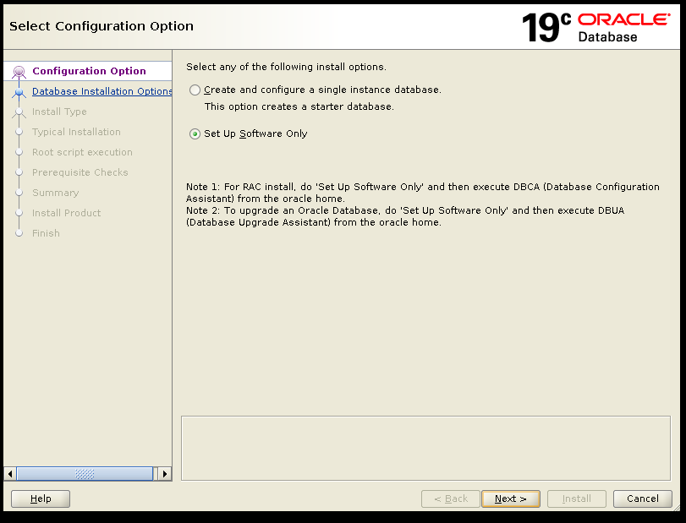Viewport: 686px width, 523px height.
Task: Click the Note 2 upgrade text
Action: click(x=405, y=216)
